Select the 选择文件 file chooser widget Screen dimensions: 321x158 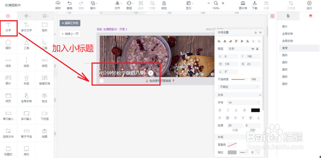(8, 134)
